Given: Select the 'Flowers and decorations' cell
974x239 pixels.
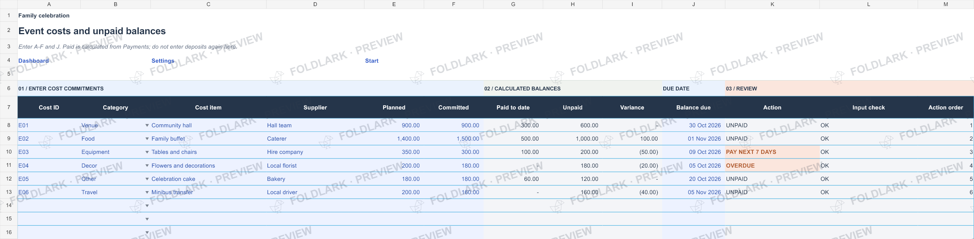Looking at the screenshot, I should [x=208, y=166].
